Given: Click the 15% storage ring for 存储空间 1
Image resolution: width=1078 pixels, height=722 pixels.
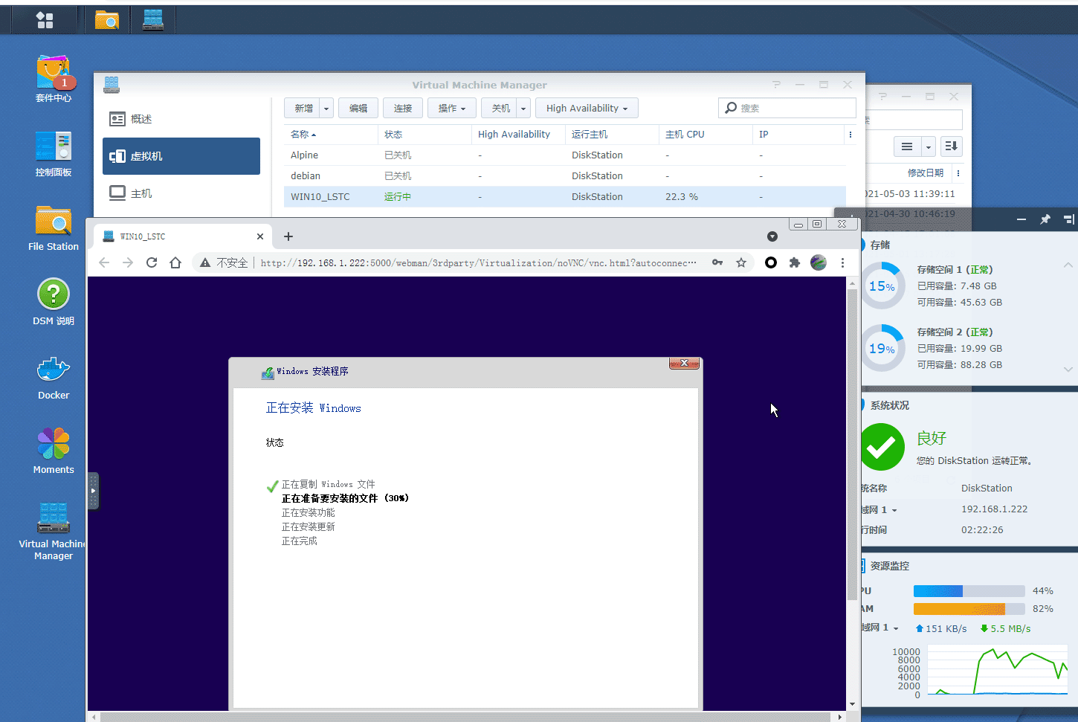Looking at the screenshot, I should (882, 286).
